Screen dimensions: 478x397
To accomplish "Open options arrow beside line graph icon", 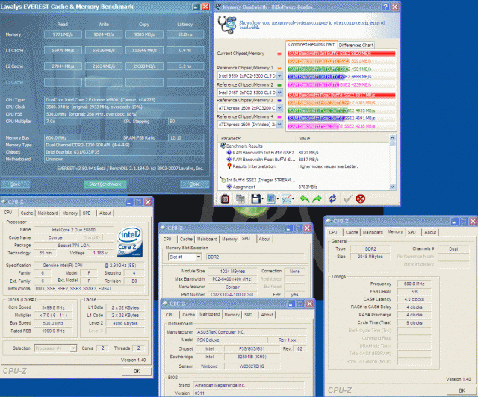I will 293,199.
